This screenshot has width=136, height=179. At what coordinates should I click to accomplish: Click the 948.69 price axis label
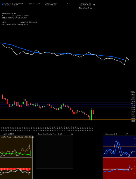click(133, 97)
